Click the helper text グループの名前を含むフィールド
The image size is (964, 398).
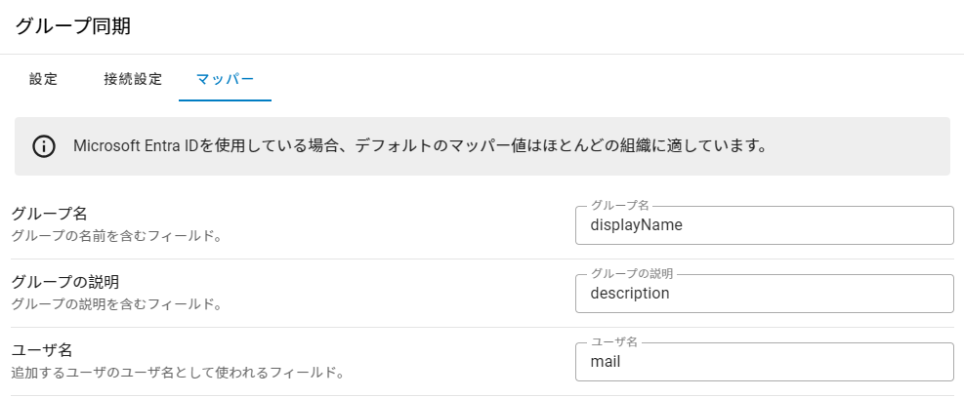115,235
